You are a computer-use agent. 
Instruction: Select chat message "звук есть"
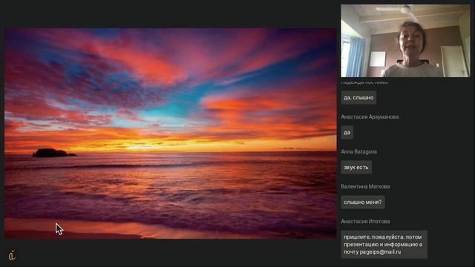[x=356, y=168]
